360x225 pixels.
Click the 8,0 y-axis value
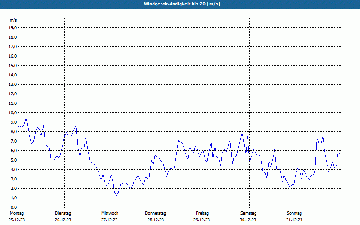pyautogui.click(x=13, y=131)
